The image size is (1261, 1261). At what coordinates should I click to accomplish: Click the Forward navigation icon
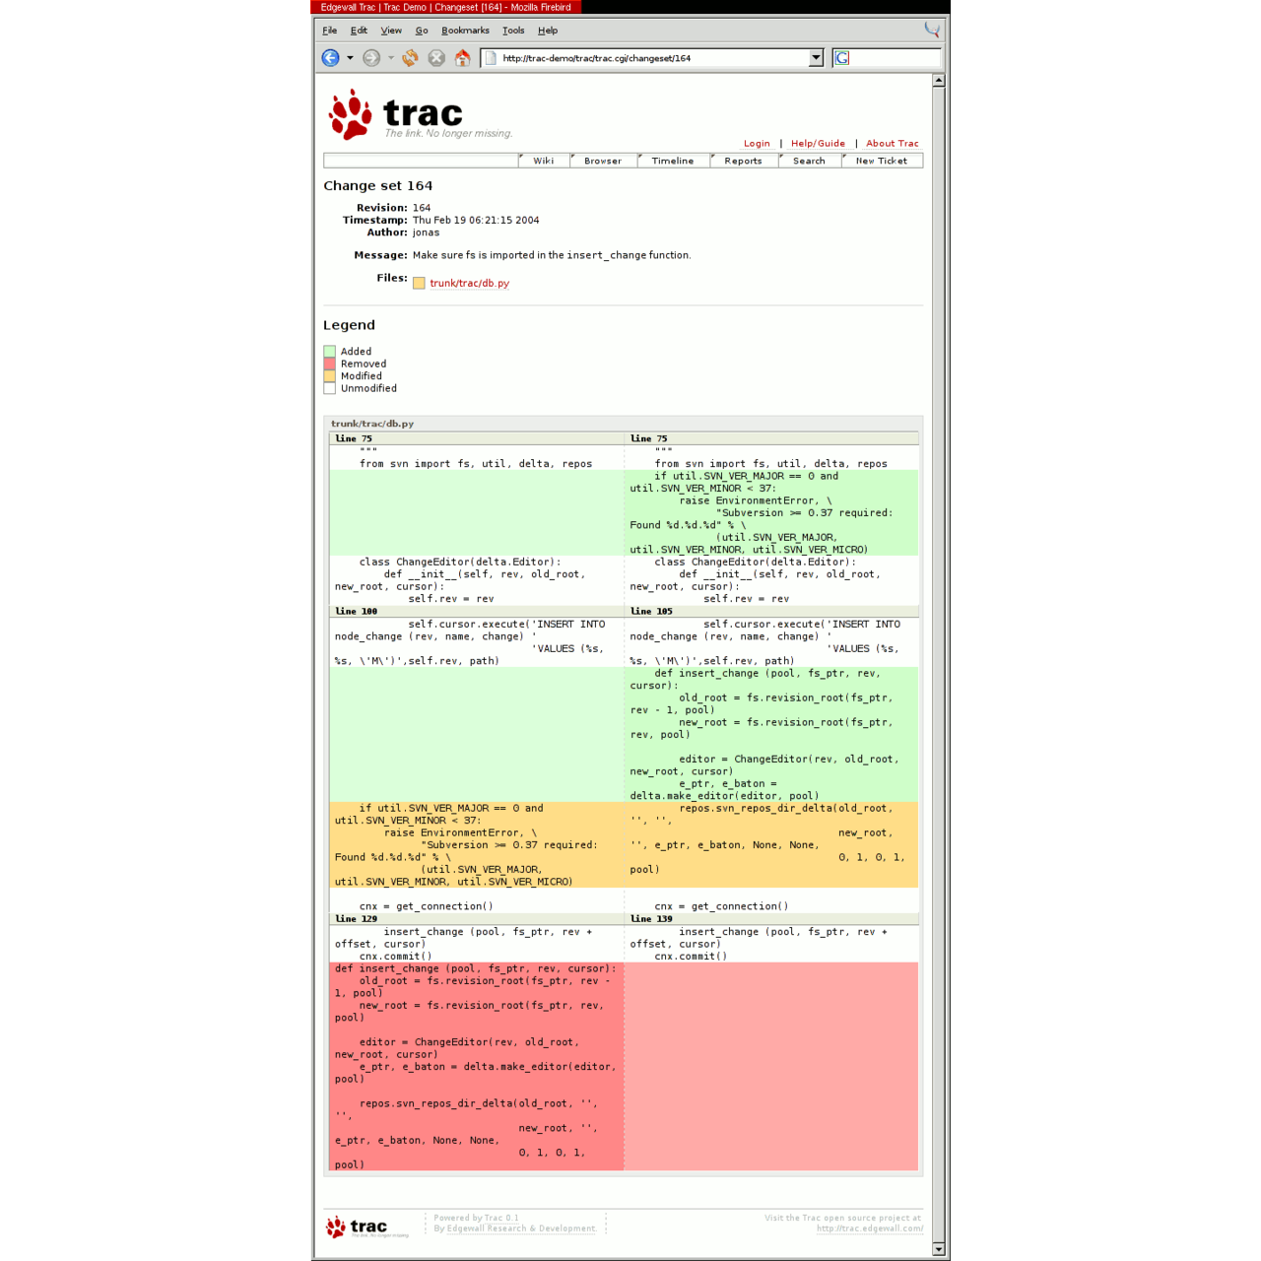tap(371, 57)
